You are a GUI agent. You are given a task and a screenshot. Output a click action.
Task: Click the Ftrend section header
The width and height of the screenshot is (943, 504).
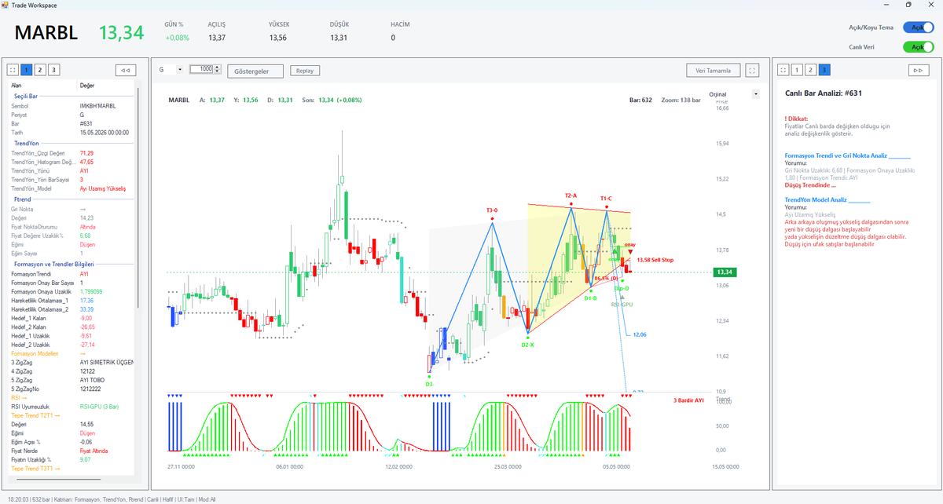(23, 199)
